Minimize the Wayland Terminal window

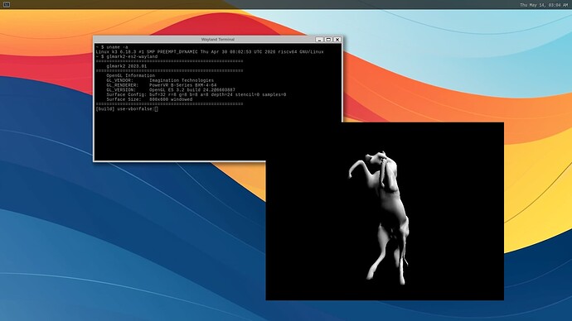(x=319, y=40)
